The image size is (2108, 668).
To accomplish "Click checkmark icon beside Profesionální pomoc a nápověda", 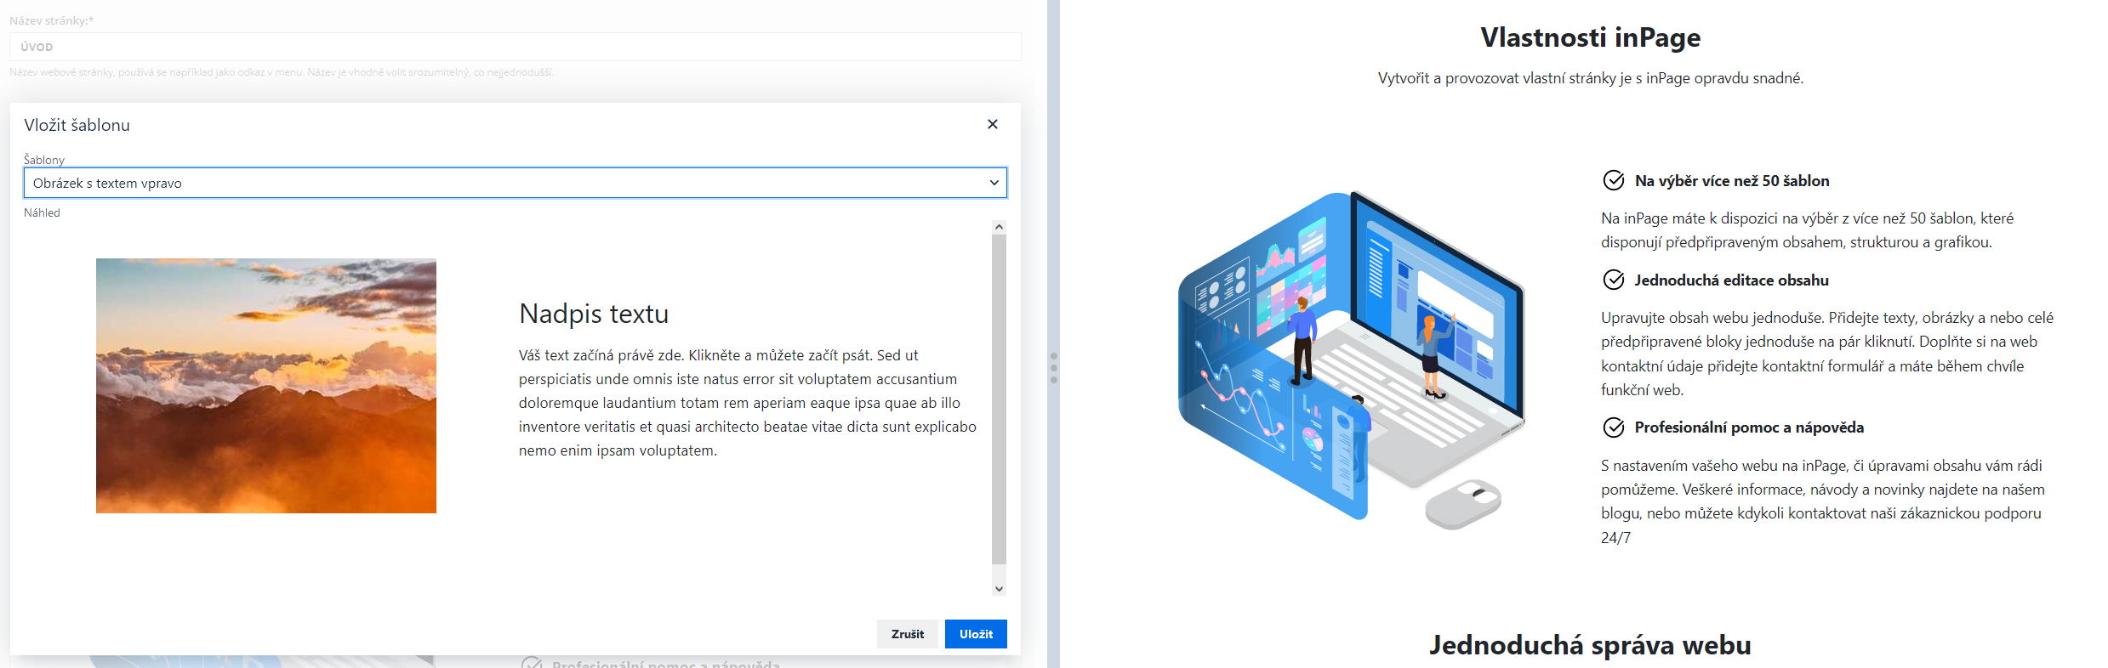I will coord(1613,427).
